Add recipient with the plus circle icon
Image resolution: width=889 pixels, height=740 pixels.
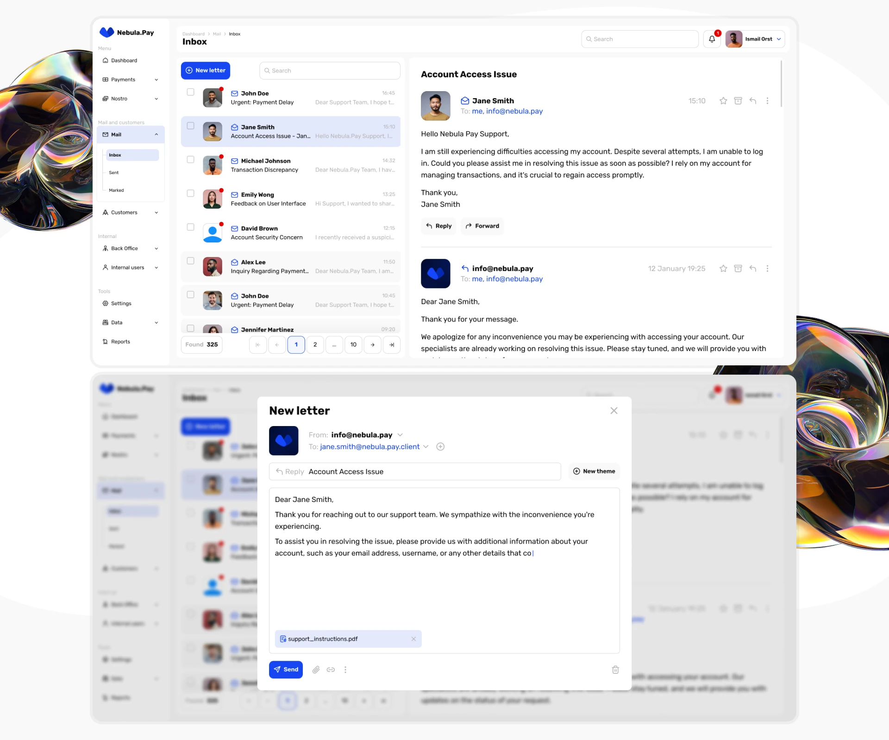(440, 447)
